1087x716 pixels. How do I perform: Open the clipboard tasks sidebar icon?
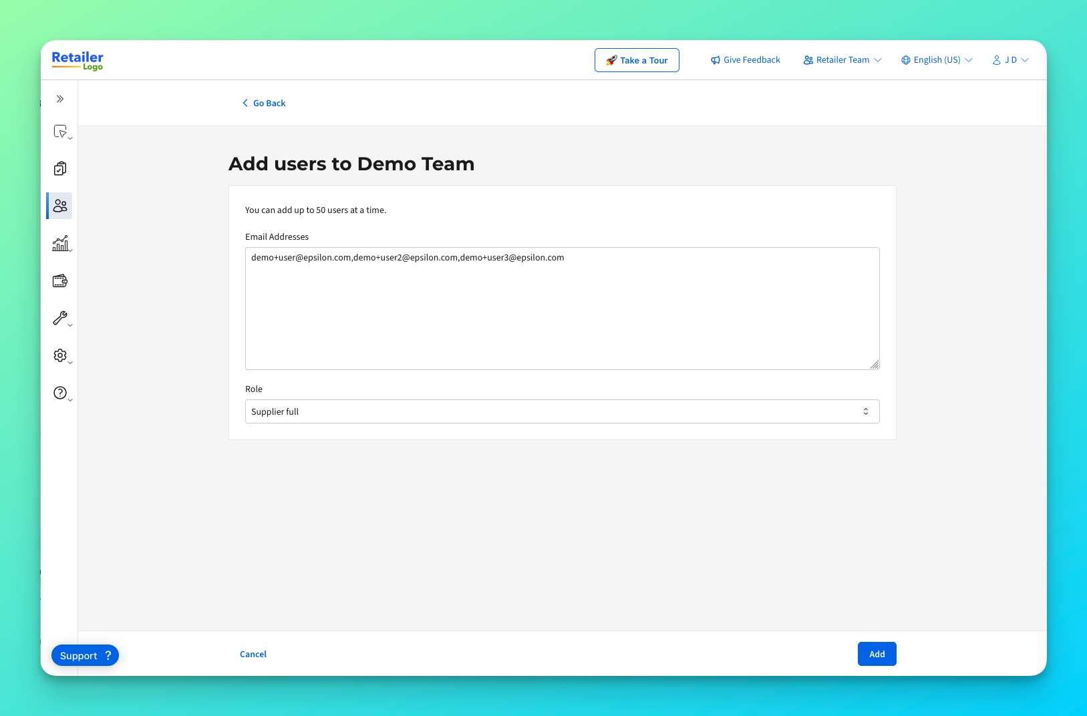click(60, 168)
